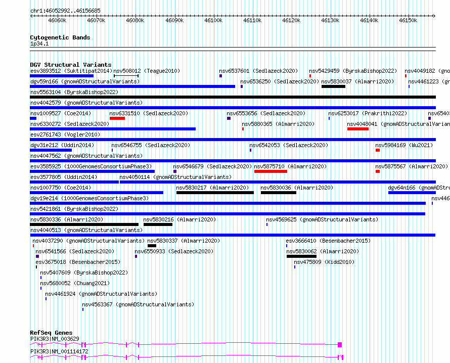Click nsv5830036 (Almarri2020) label
450x363 pixels.
tap(297, 188)
